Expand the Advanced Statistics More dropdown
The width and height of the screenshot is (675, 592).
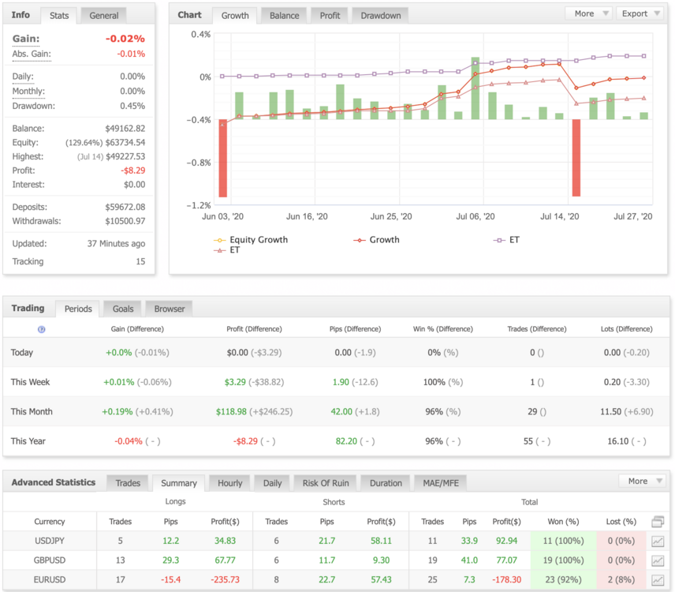point(643,481)
